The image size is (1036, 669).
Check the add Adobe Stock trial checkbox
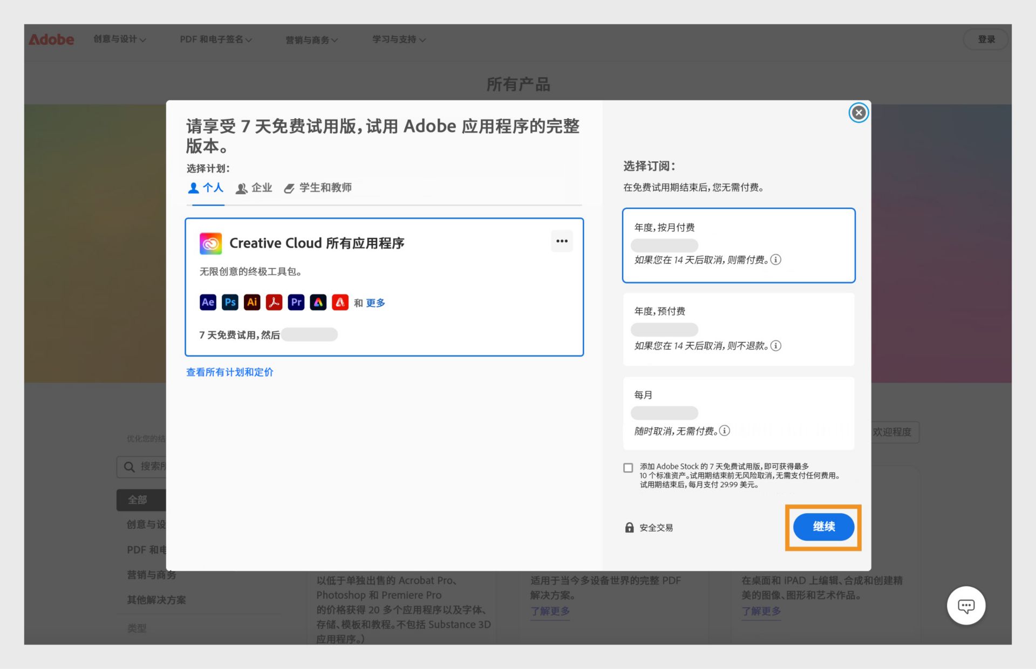628,468
